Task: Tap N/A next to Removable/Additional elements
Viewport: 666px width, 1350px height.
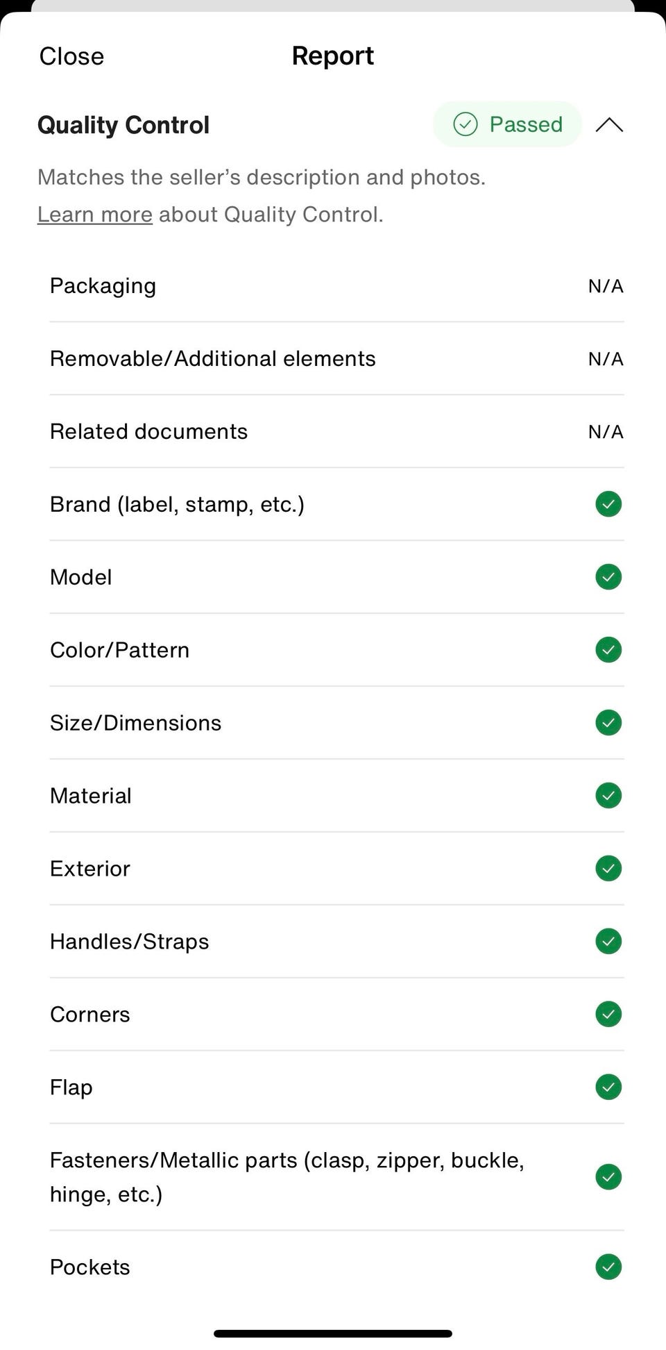Action: point(605,359)
